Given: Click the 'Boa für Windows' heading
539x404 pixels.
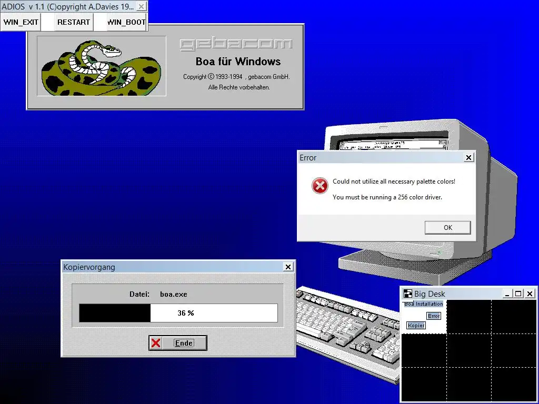Looking at the screenshot, I should tap(238, 62).
